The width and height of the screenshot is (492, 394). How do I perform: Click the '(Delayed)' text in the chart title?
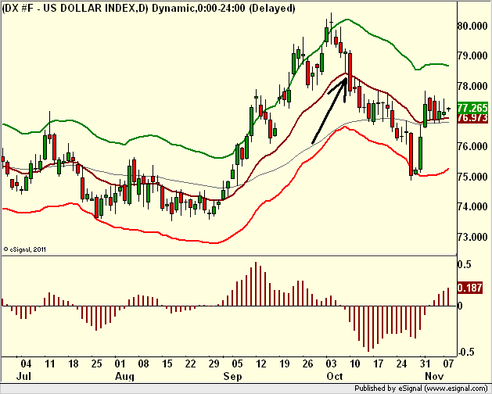(272, 8)
